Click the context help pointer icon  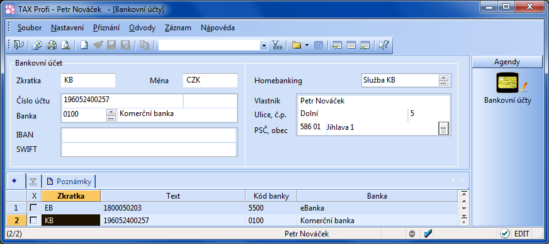(384, 45)
